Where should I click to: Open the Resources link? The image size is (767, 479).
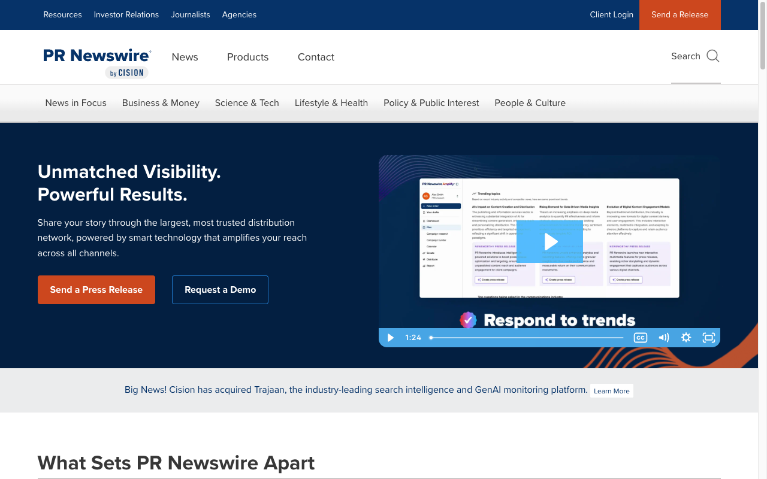tap(62, 14)
